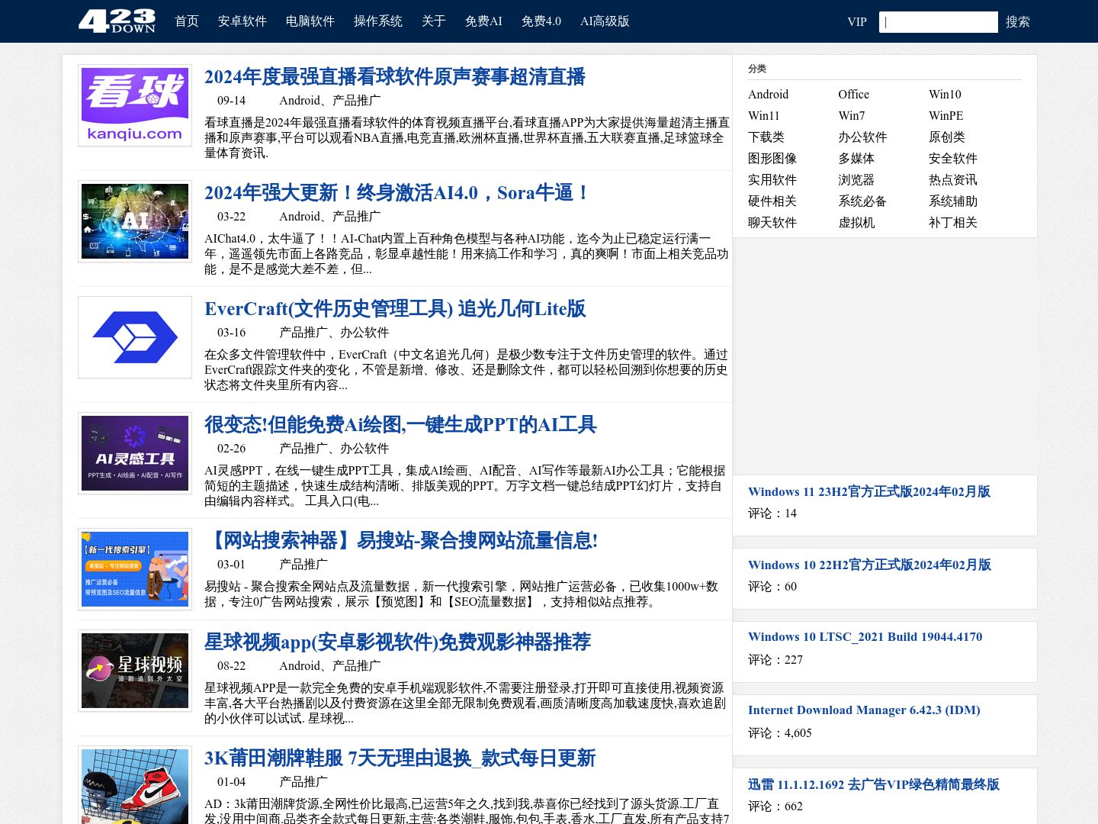
Task: Select the WinPE category
Action: [x=945, y=116]
